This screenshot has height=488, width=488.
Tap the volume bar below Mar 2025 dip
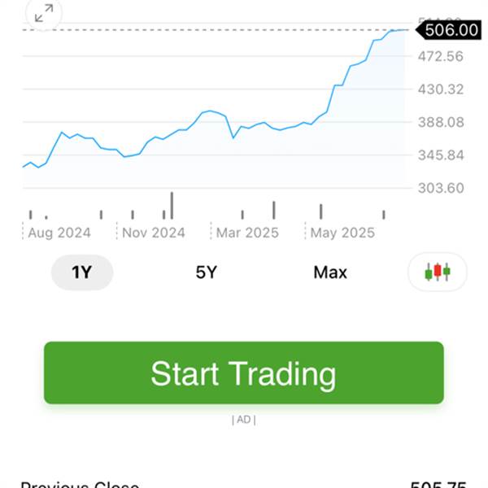pyautogui.click(x=242, y=215)
